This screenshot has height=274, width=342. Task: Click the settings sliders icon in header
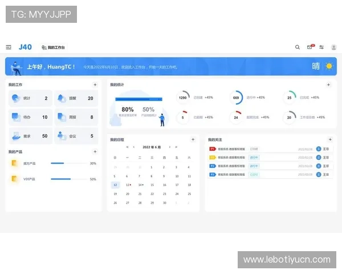[x=321, y=47]
